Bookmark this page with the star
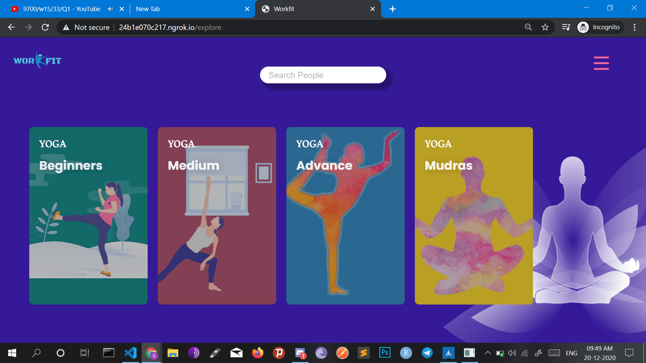 click(x=545, y=27)
